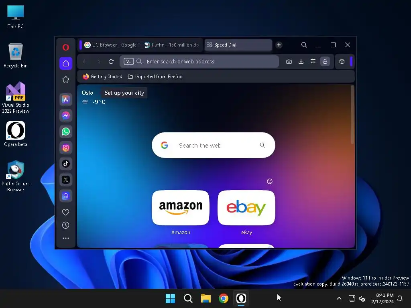Open File Explorer from taskbar
Viewport: 411px width, 308px height.
tap(206, 298)
